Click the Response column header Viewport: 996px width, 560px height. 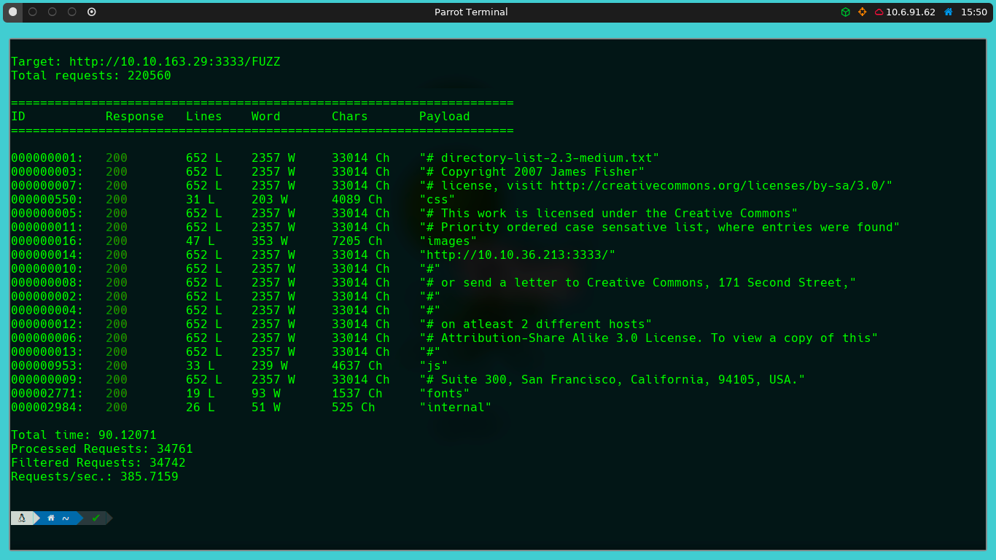click(x=135, y=117)
